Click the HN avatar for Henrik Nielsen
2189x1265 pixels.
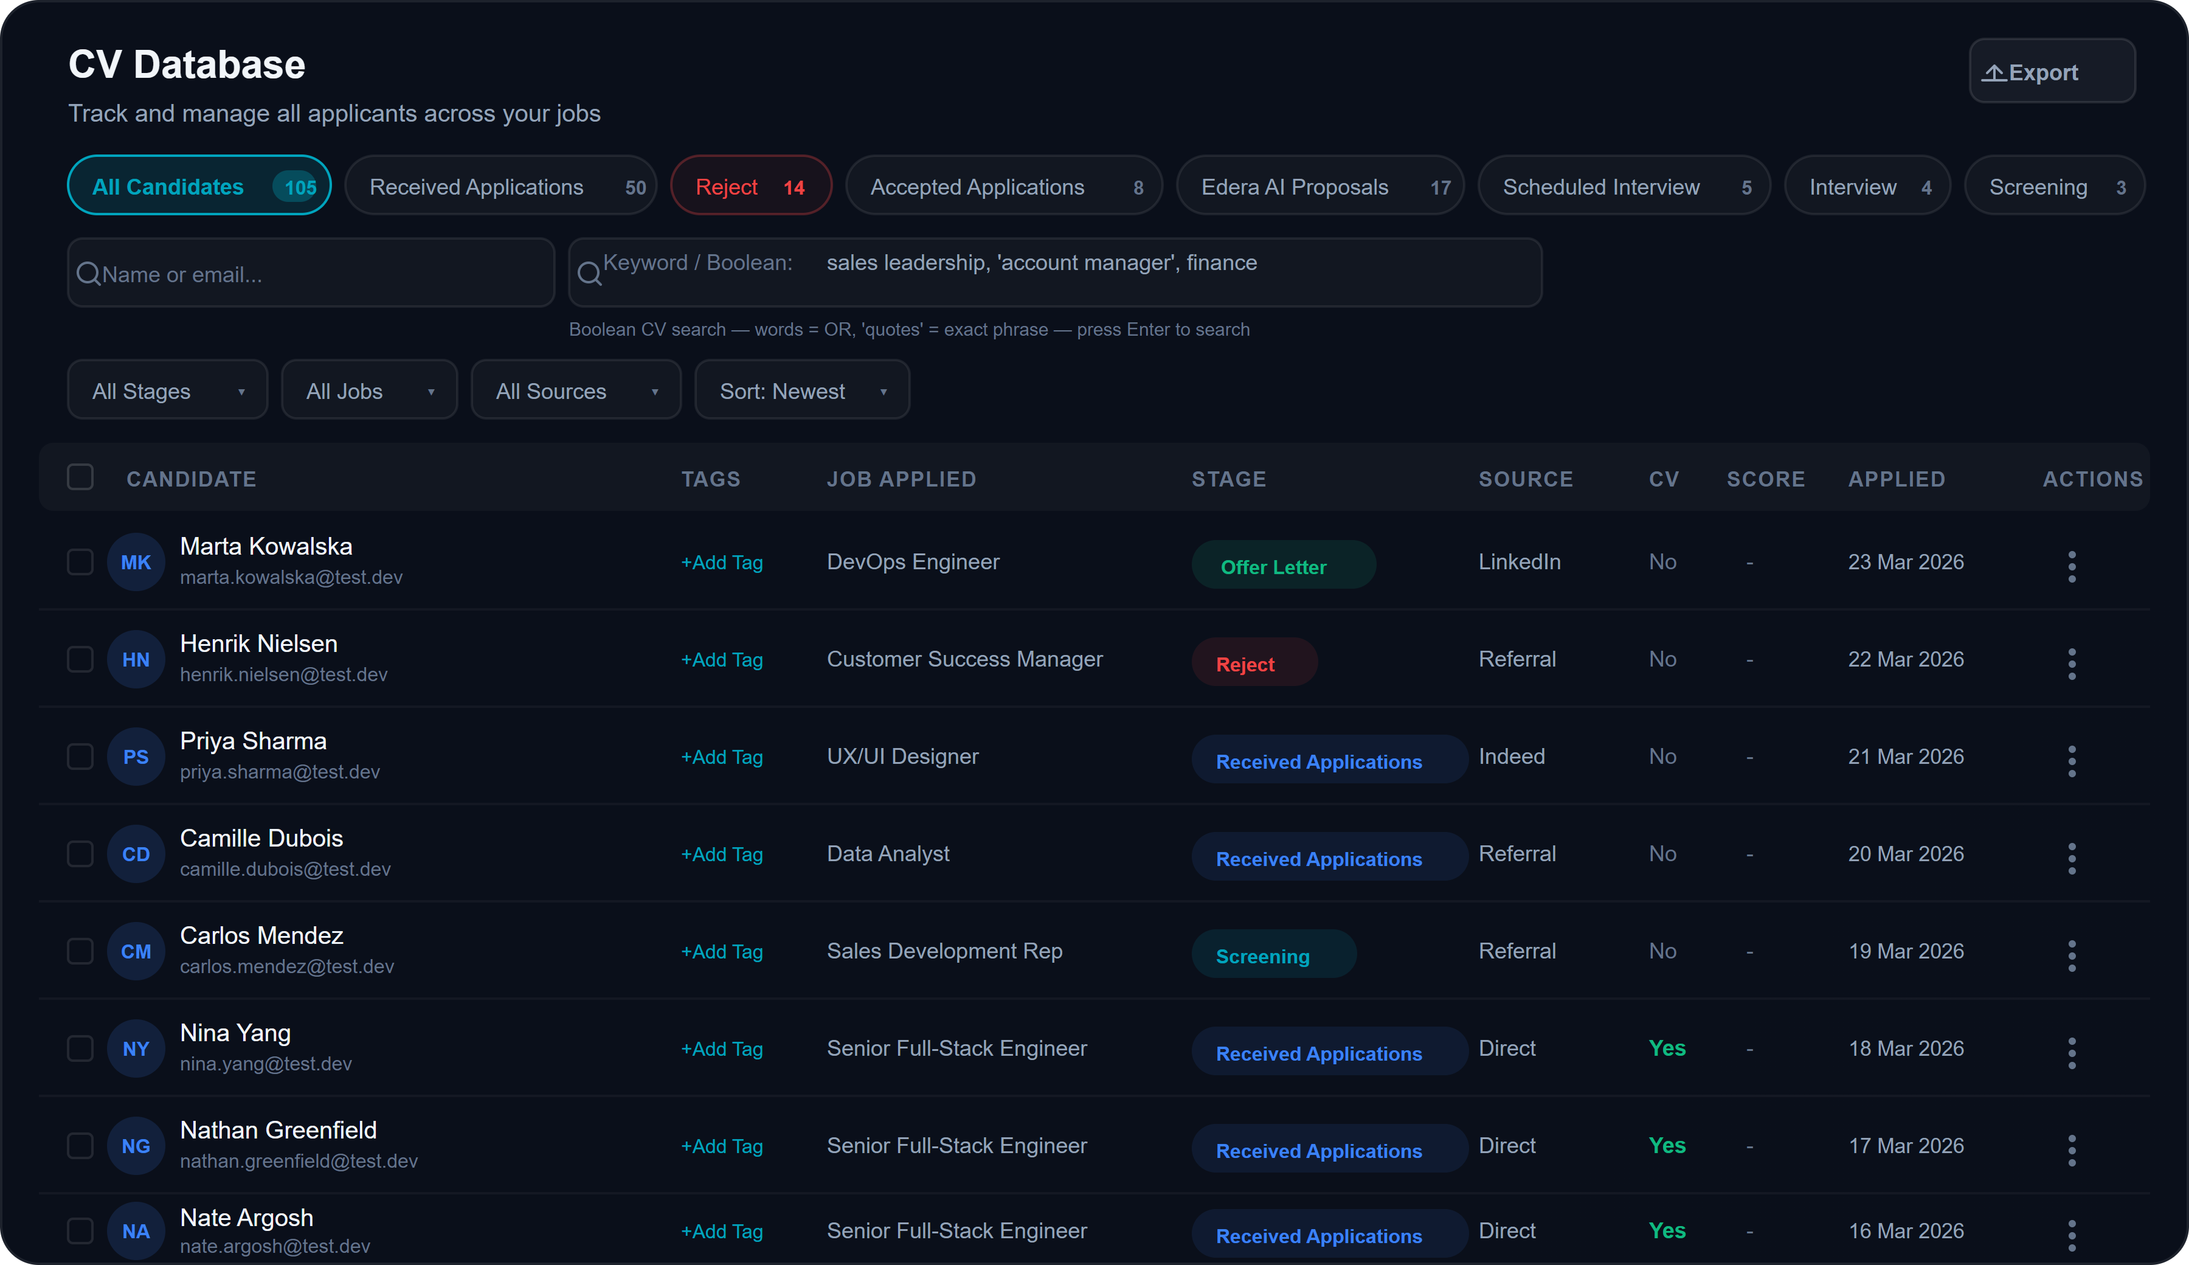pos(136,659)
